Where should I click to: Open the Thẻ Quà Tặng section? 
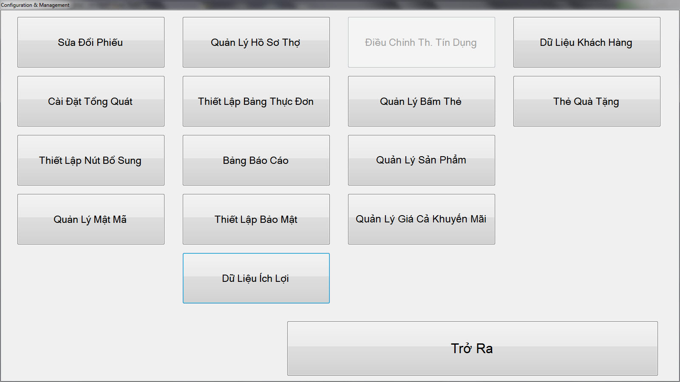tap(586, 101)
